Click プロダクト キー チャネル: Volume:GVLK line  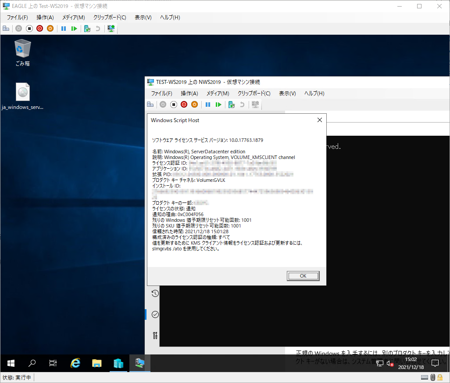(189, 180)
